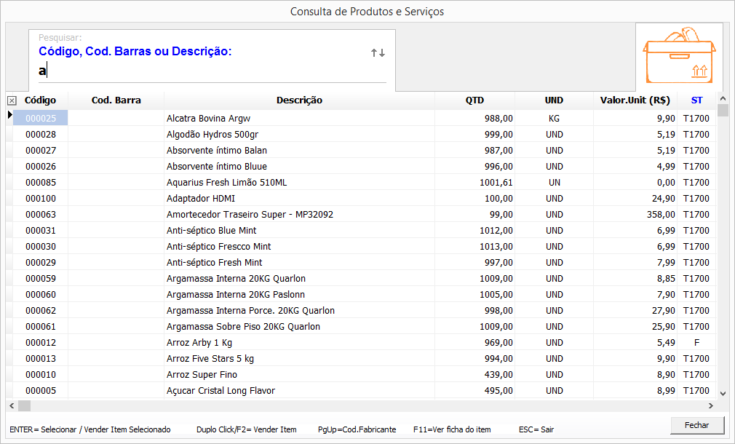
Task: Select the Argamassa Sobre Piso 20KG Quarlon row
Action: tap(364, 326)
